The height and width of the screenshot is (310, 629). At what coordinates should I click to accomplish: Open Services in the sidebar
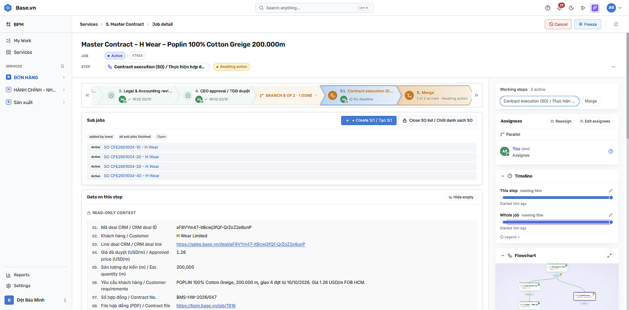[23, 52]
